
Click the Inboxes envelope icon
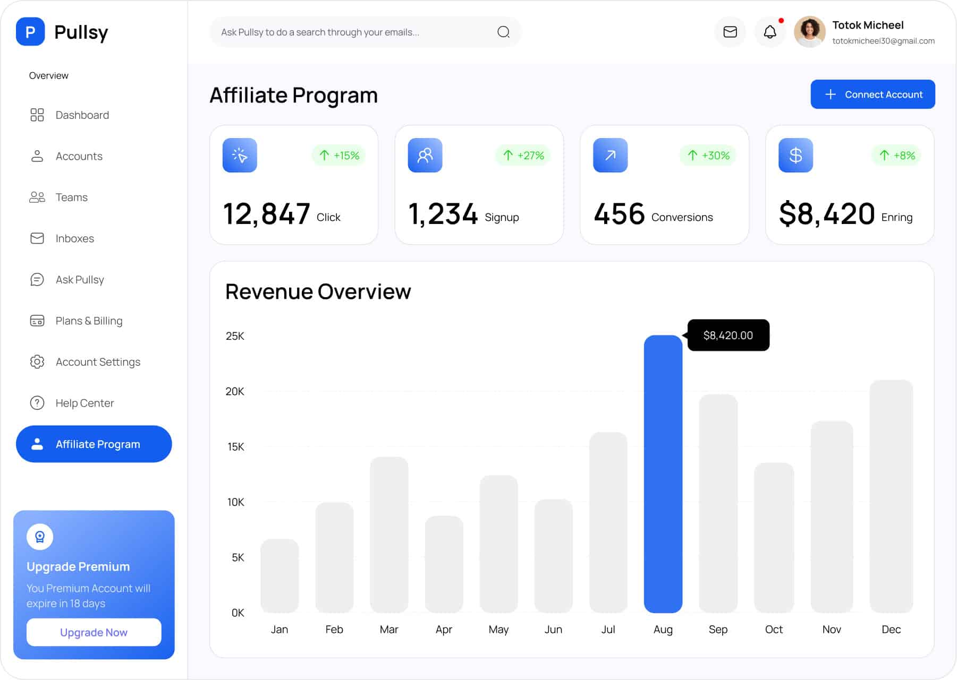tap(37, 238)
